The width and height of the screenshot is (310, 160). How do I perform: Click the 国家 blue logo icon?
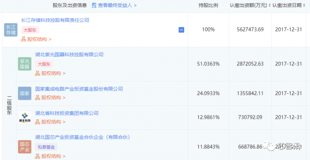pyautogui.click(x=25, y=93)
